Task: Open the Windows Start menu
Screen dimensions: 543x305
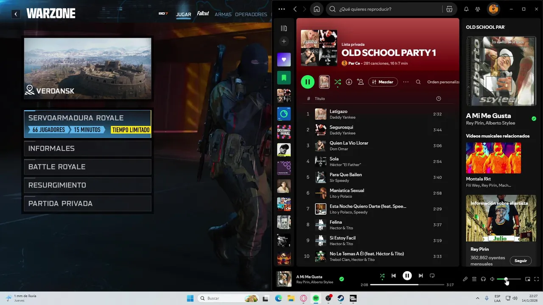Action: point(190,298)
